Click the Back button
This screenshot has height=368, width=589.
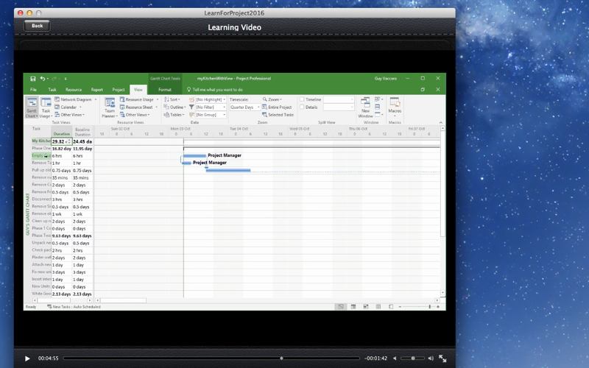pos(37,26)
